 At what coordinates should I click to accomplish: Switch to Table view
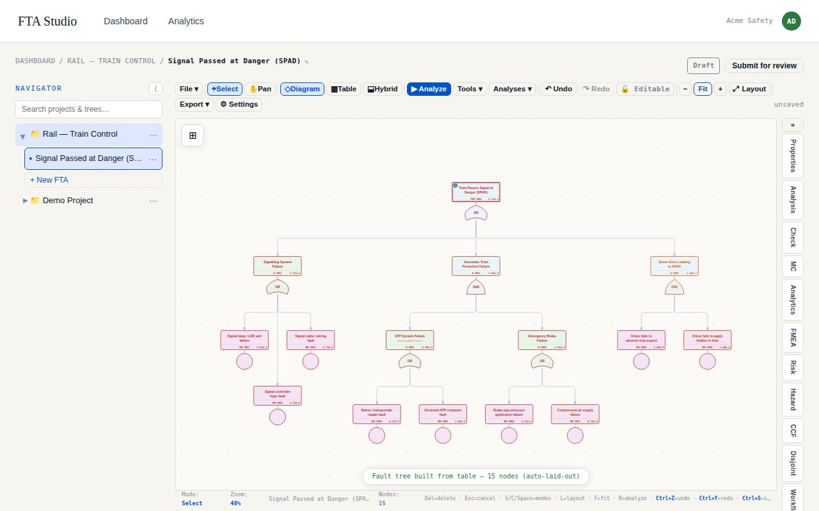point(344,89)
